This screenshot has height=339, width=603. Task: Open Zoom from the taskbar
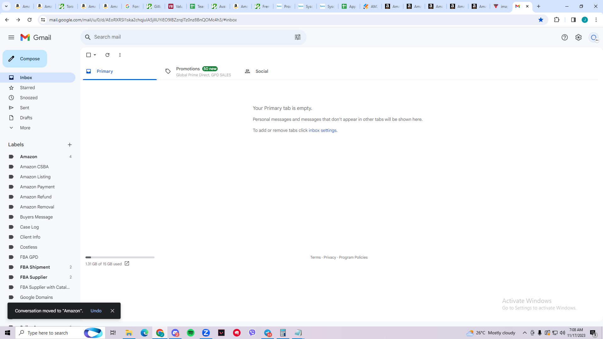[206, 333]
